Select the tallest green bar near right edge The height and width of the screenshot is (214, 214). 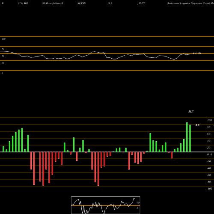click(187, 137)
